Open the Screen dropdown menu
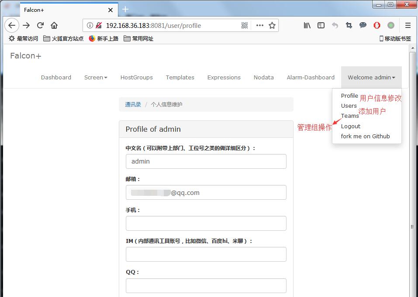 click(96, 77)
